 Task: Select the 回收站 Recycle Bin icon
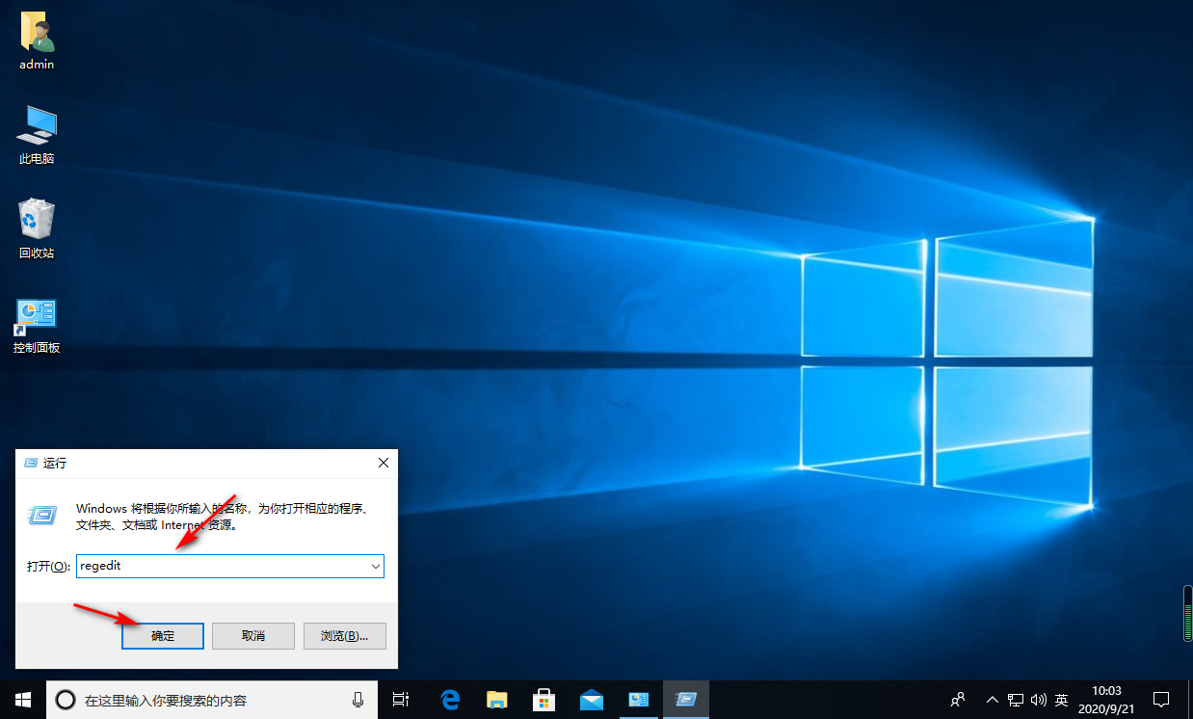[x=37, y=222]
